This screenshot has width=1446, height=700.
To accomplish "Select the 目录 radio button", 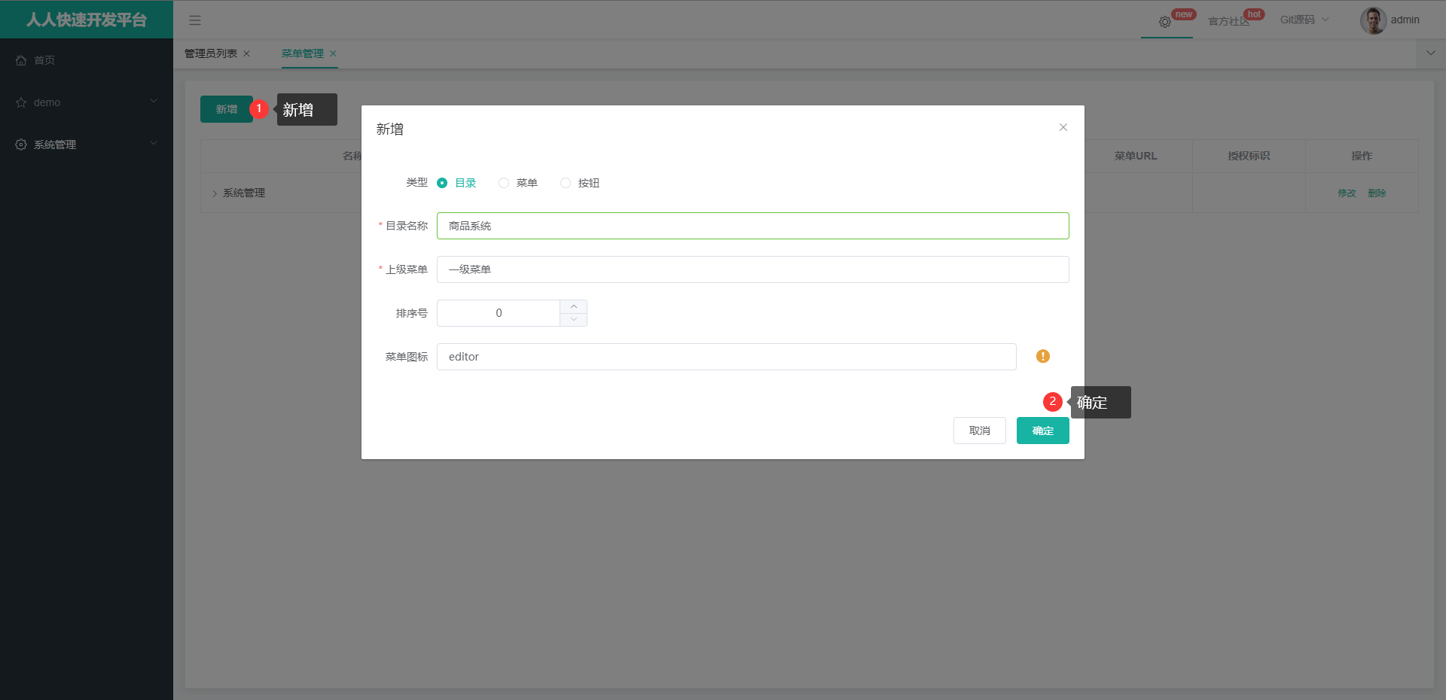I will (x=442, y=183).
